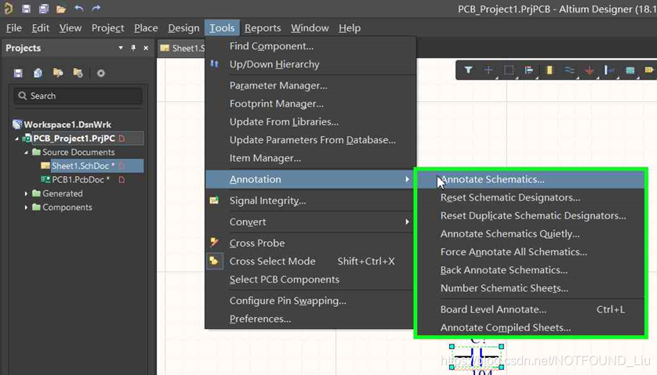The height and width of the screenshot is (375, 657).
Task: Choose Find Component from Tools menu
Action: (310, 46)
